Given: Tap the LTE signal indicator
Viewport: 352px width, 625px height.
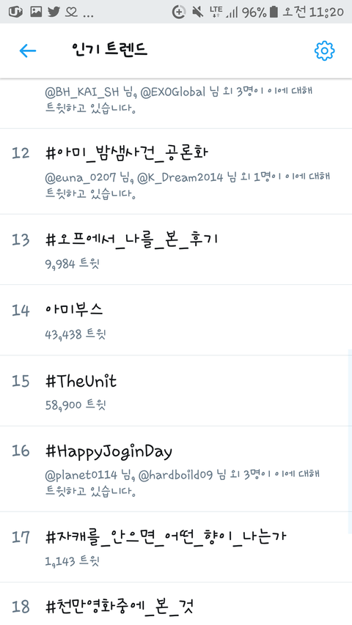Looking at the screenshot, I should pyautogui.click(x=216, y=12).
